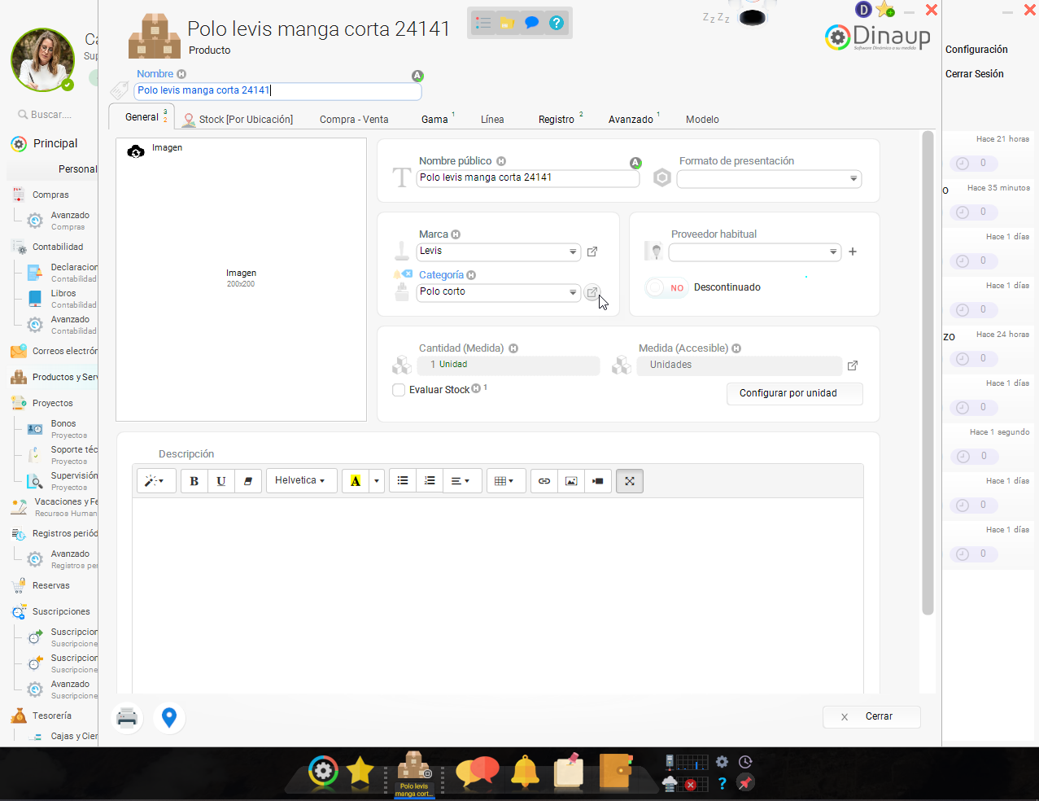Switch to the Línea tab
1039x801 pixels.
pos(492,120)
